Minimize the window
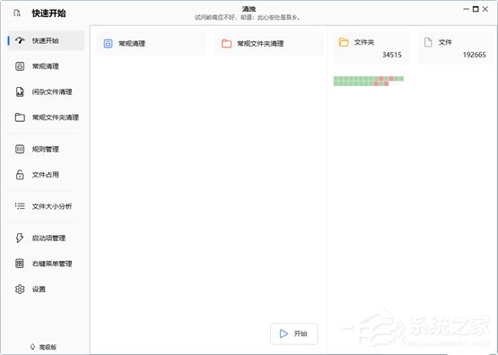Image resolution: width=498 pixels, height=355 pixels. pyautogui.click(x=466, y=9)
